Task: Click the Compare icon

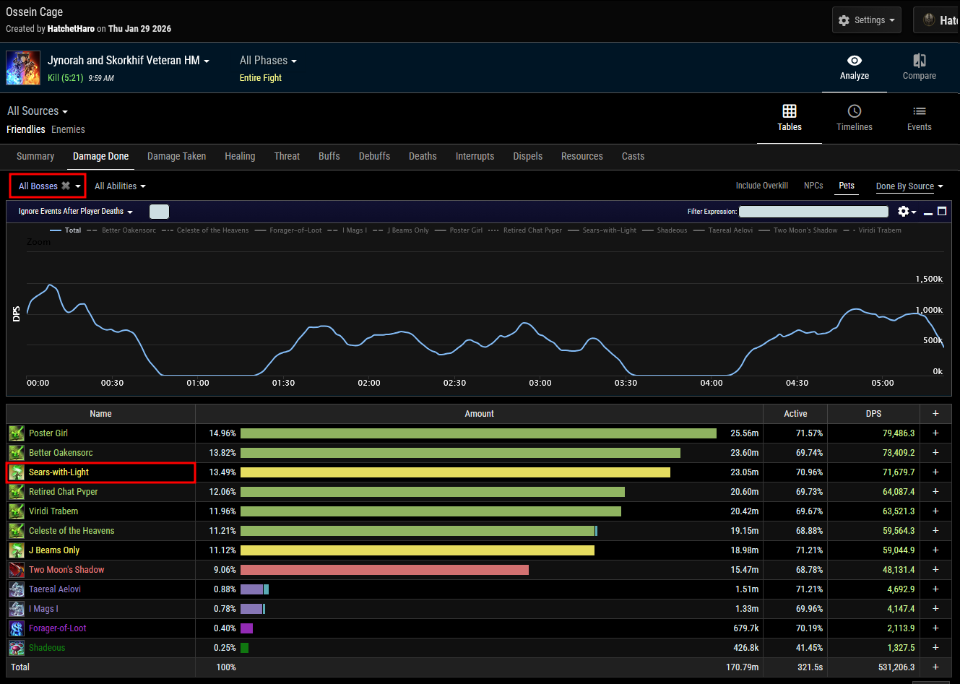Action: coord(919,61)
